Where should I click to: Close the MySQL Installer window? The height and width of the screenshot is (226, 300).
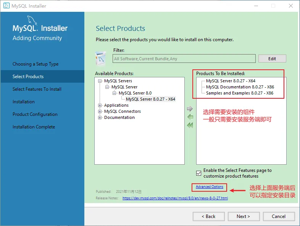point(291,6)
